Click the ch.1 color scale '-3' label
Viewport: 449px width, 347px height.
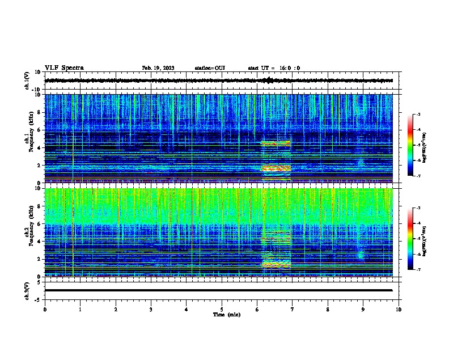[x=418, y=114]
